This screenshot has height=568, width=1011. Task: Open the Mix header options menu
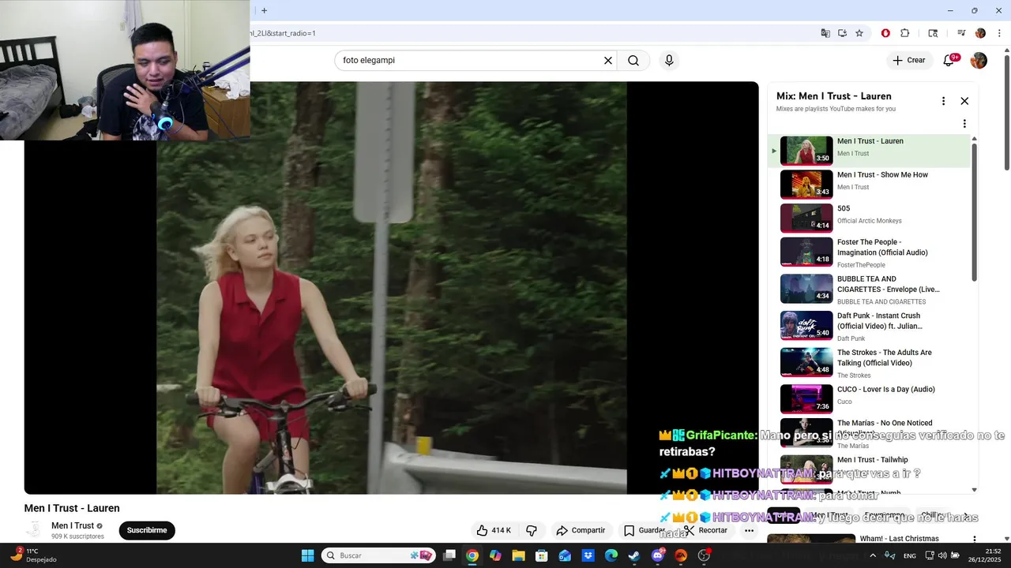[x=943, y=101]
